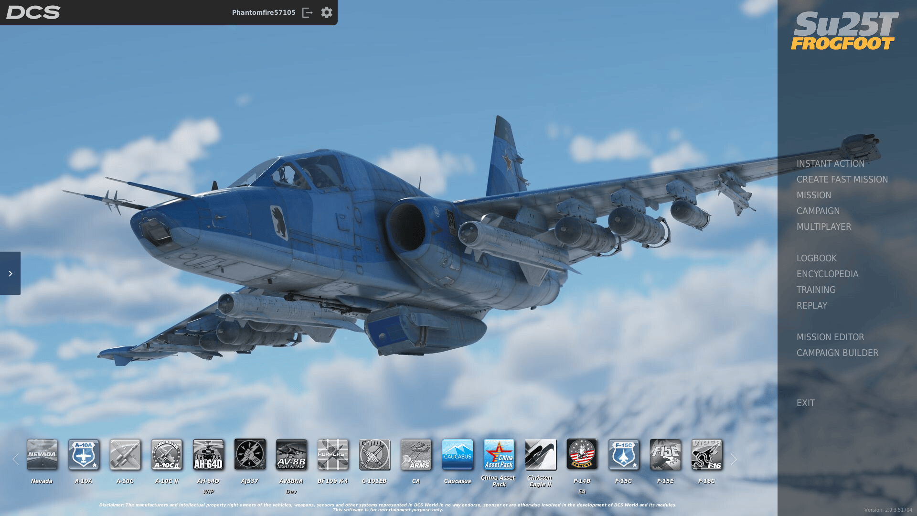Viewport: 917px width, 516px height.
Task: Click the EXIT button
Action: click(x=805, y=403)
